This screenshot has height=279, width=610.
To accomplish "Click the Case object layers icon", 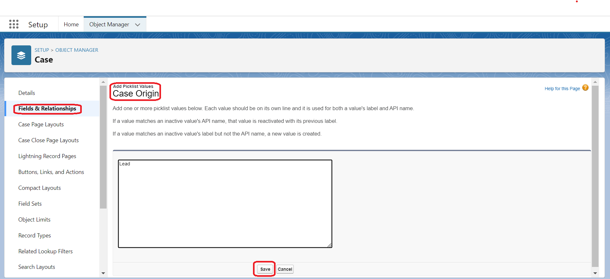I will coord(21,55).
